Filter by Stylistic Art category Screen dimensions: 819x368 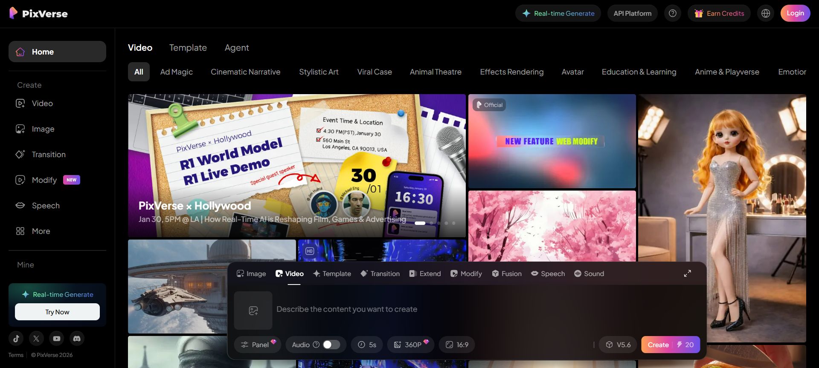pos(319,72)
